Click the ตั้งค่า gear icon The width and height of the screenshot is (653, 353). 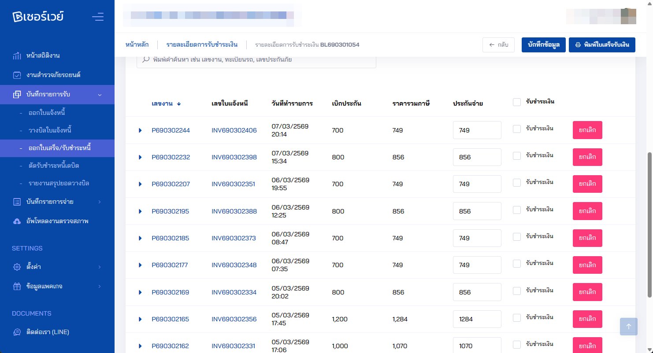pyautogui.click(x=17, y=267)
